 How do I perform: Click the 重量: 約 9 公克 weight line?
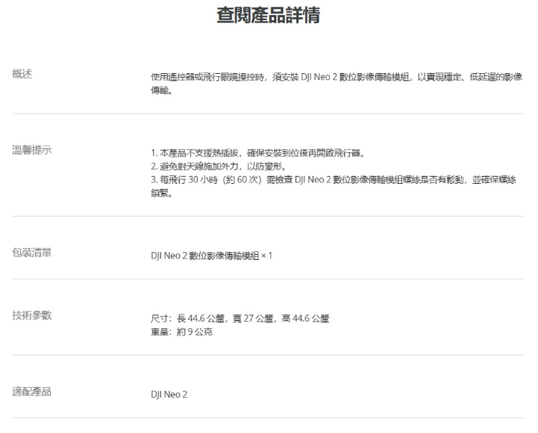tap(181, 330)
